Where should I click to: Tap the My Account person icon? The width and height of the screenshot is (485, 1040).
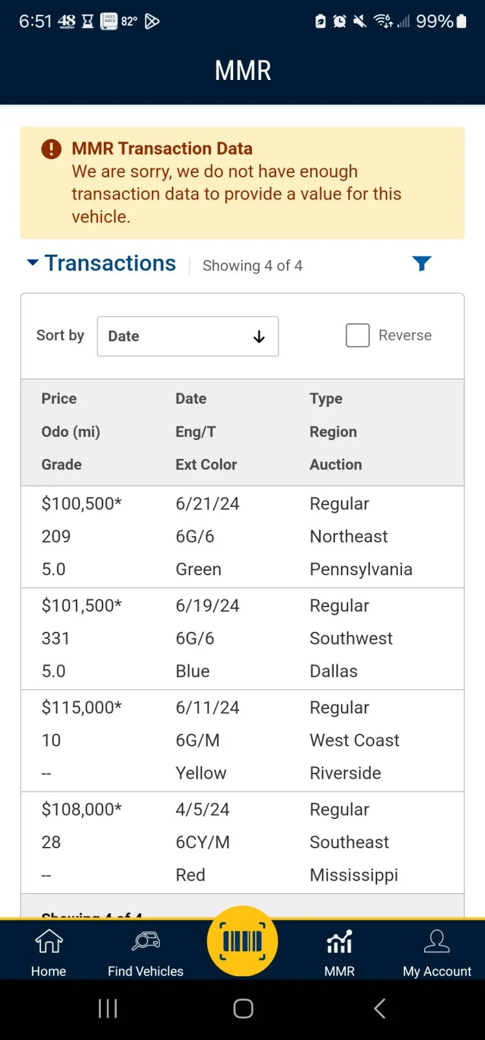coord(437,941)
